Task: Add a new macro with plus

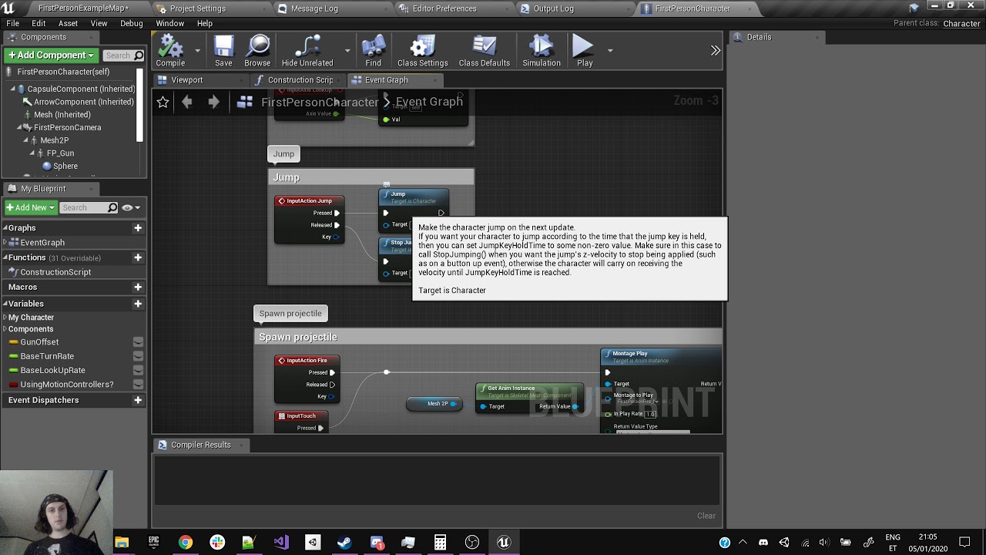Action: click(138, 287)
